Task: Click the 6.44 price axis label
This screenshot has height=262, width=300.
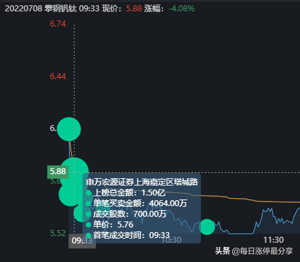Action: point(58,76)
